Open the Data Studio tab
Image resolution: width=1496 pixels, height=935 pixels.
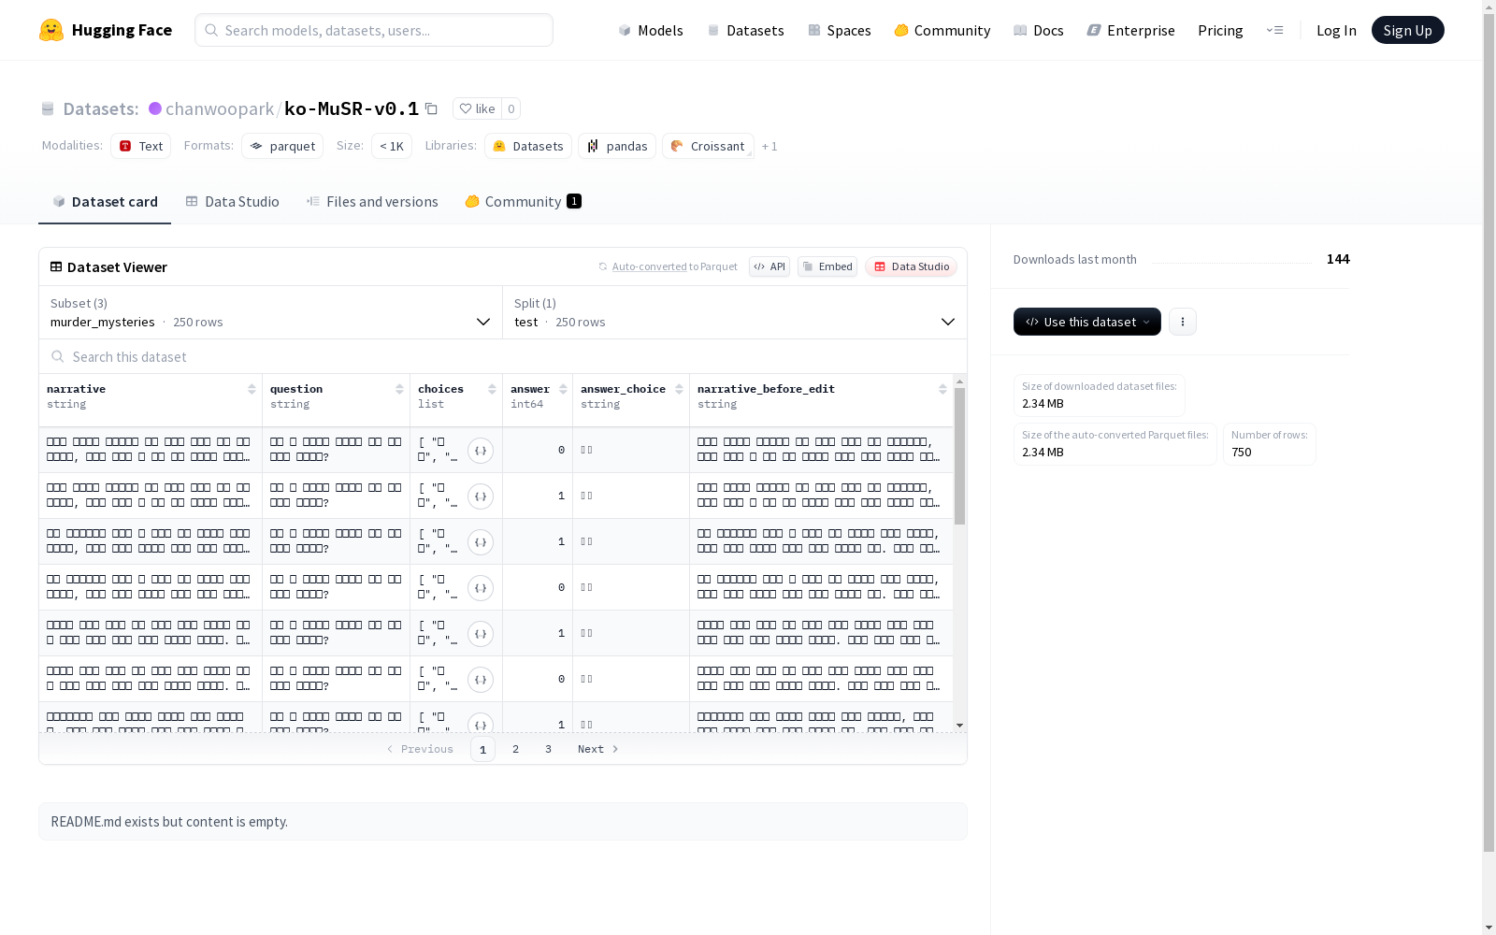point(233,202)
